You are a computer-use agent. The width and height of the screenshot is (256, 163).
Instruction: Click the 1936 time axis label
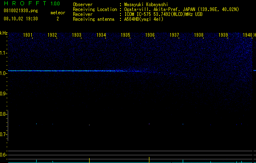tap(150, 35)
